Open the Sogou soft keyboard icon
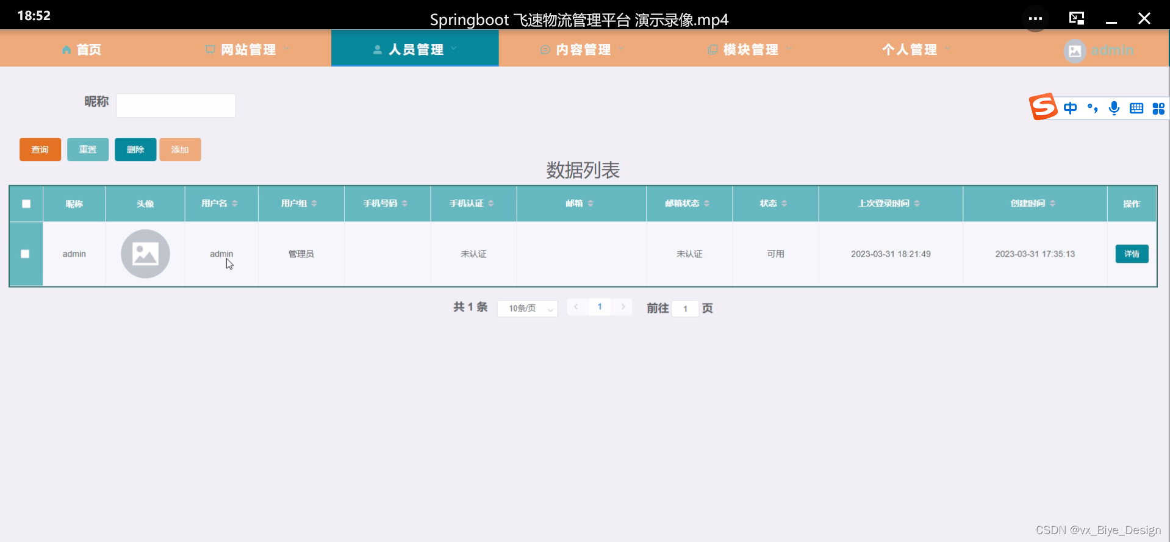1170x542 pixels. pos(1136,109)
